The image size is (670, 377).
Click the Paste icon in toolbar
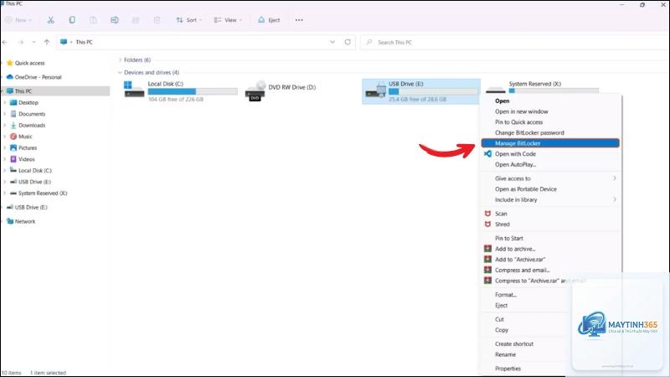point(93,20)
